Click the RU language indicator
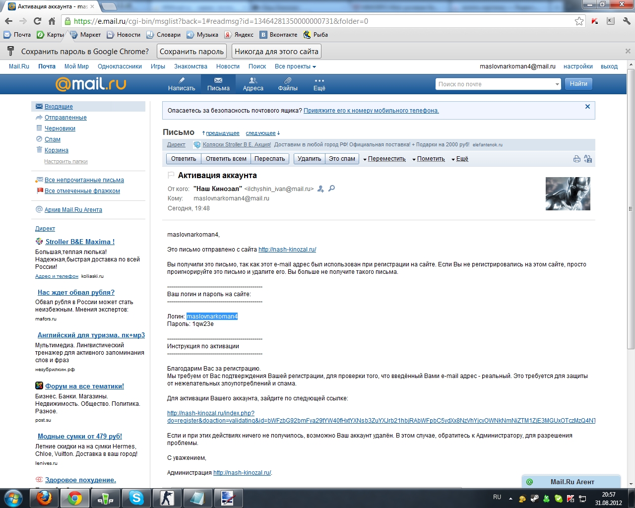 click(497, 497)
